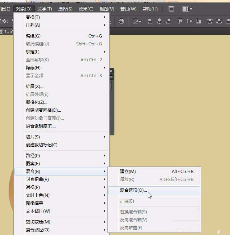Align objects to horizontal left
The height and width of the screenshot is (235, 230).
pos(150,21)
